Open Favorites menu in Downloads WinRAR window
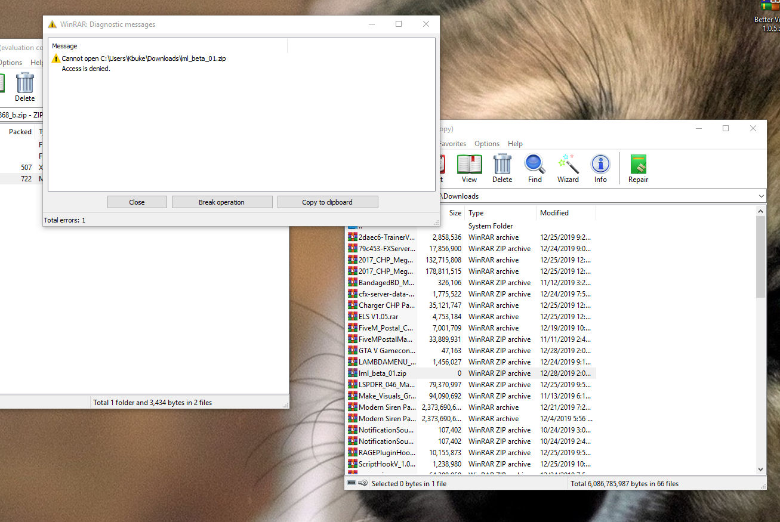780x522 pixels. tap(452, 144)
